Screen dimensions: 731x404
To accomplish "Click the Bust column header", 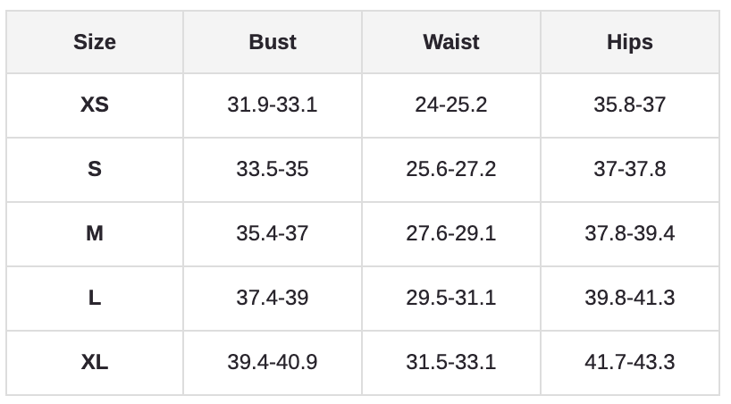I will click(x=273, y=42).
